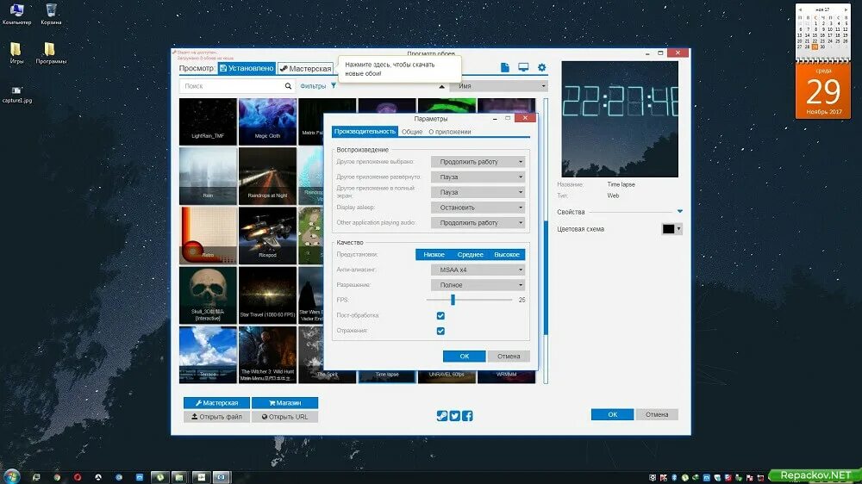862x484 pixels.
Task: Select the Star Travel wallpaper thumbnail
Action: point(267,295)
